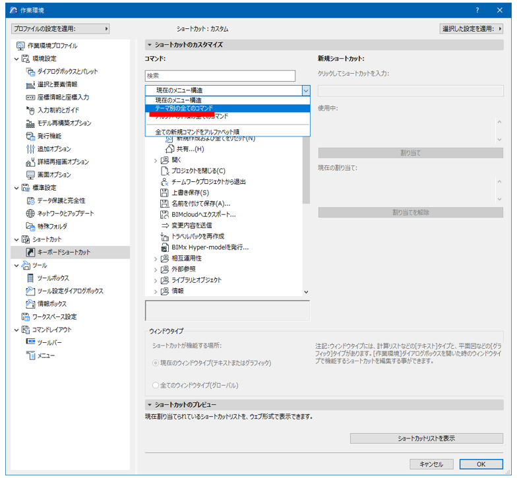Click the キーボードショートカット icon
The height and width of the screenshot is (478, 517).
coord(30,252)
